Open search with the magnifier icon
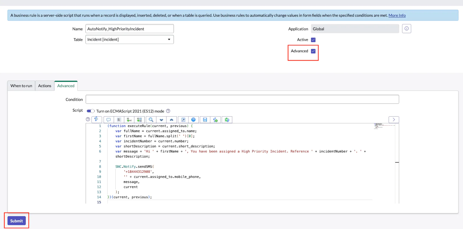This screenshot has width=463, height=229. coord(151,120)
